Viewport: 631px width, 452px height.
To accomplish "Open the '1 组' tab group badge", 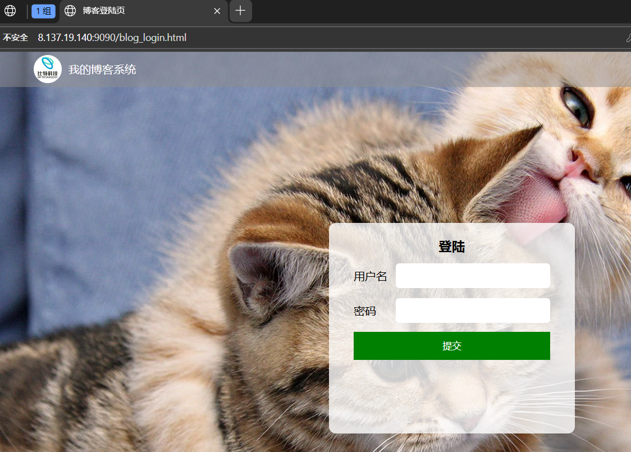I will click(43, 11).
